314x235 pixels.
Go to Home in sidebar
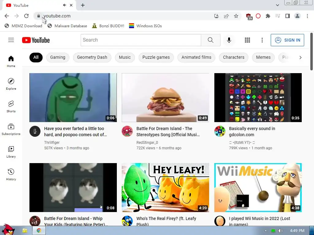[11, 61]
